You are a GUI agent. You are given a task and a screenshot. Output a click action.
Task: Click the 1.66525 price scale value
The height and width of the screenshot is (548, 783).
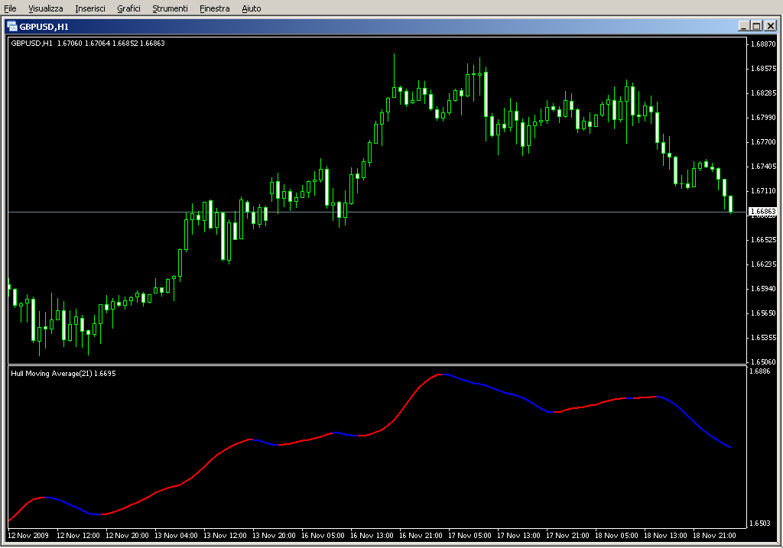pos(763,239)
